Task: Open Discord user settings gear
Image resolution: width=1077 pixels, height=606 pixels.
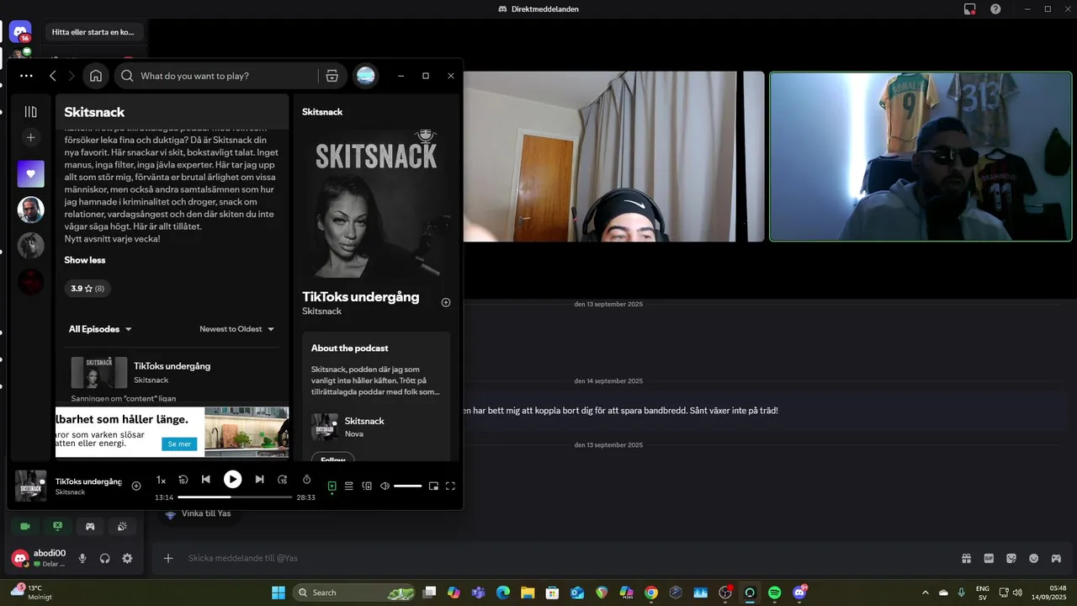Action: click(127, 558)
